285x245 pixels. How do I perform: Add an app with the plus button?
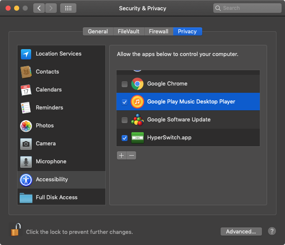[x=122, y=155]
